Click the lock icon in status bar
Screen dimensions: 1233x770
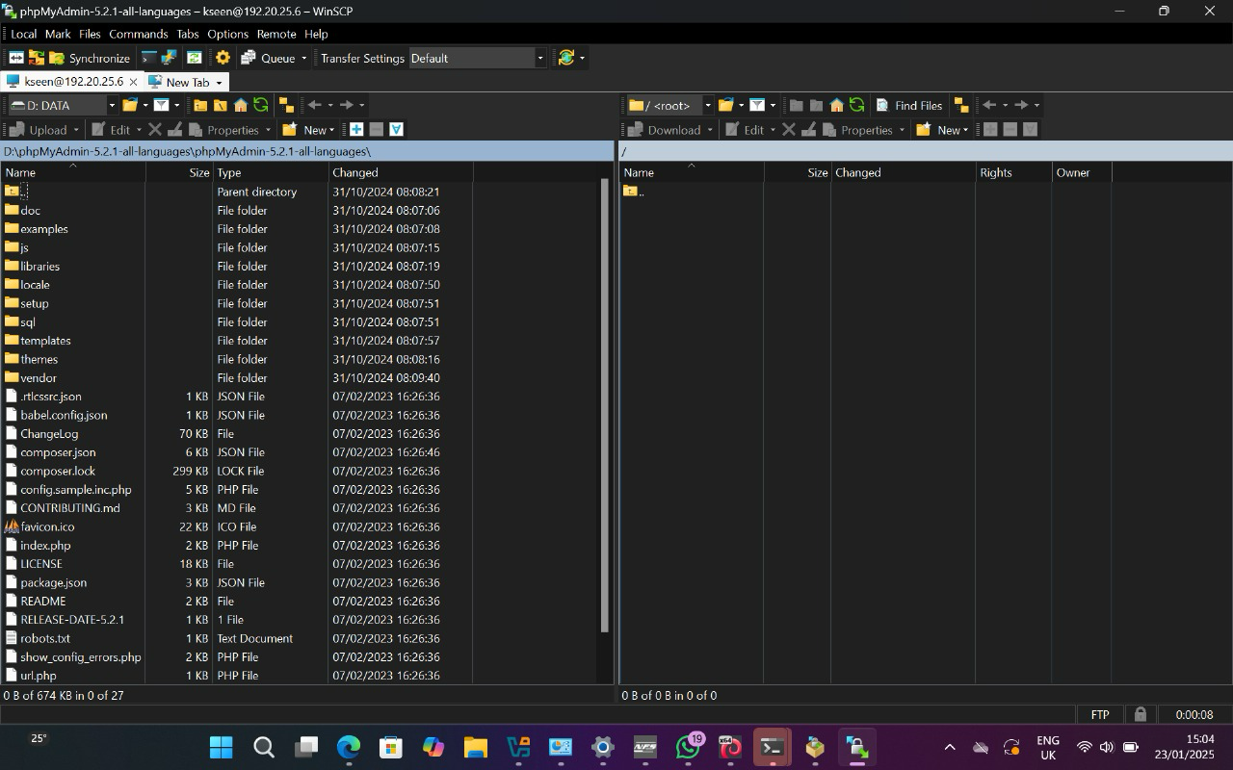pyautogui.click(x=1141, y=714)
